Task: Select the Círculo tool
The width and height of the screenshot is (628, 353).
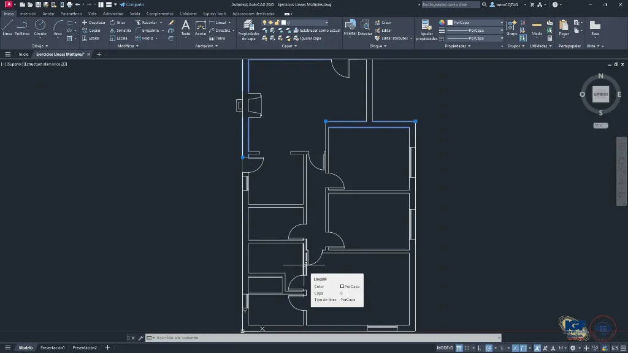Action: click(x=40, y=28)
